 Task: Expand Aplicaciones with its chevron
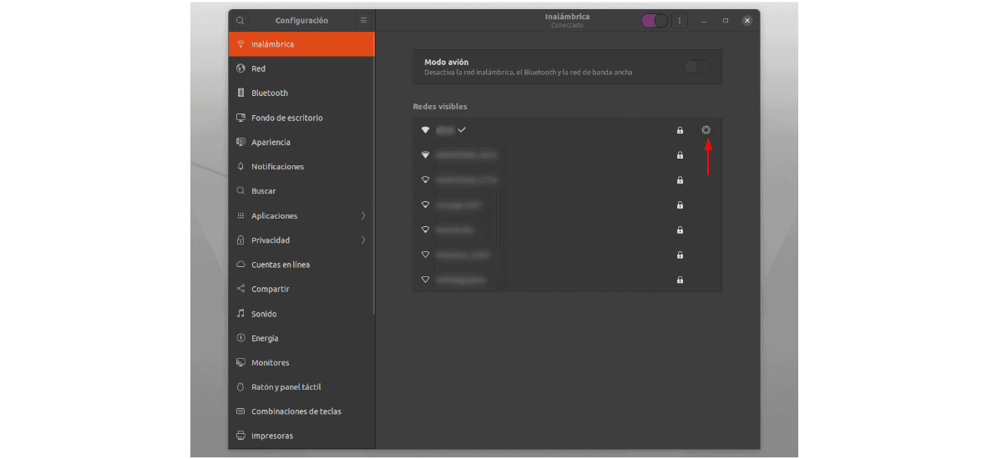pyautogui.click(x=363, y=215)
